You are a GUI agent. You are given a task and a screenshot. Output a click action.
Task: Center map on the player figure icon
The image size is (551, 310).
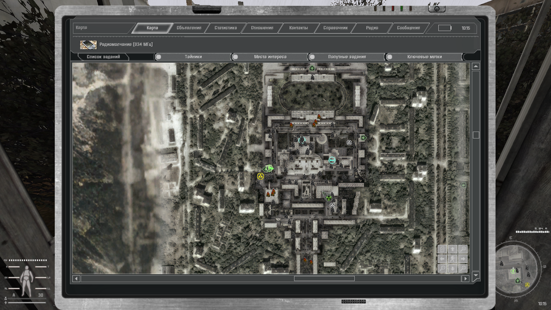[453, 259]
